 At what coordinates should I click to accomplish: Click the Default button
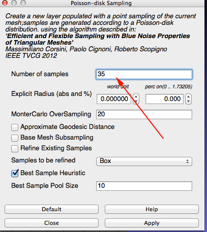[x=51, y=209]
